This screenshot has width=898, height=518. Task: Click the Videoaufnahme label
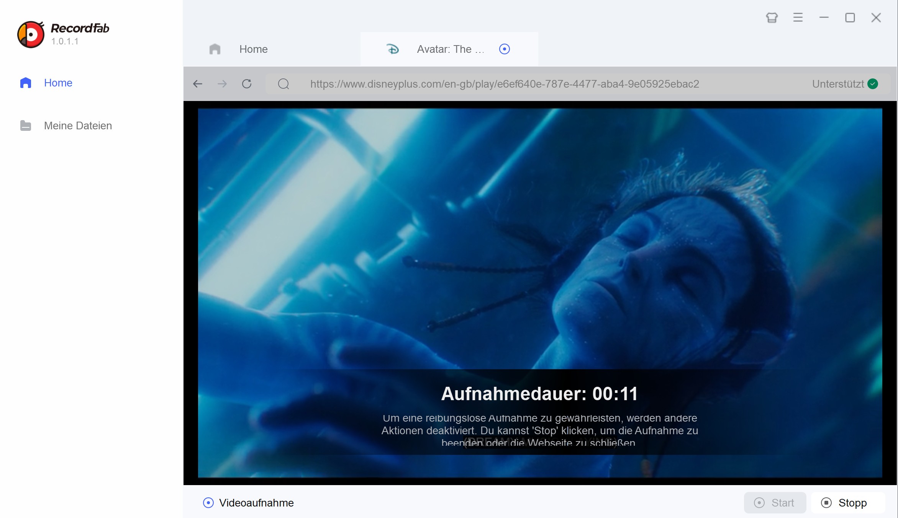click(x=256, y=503)
